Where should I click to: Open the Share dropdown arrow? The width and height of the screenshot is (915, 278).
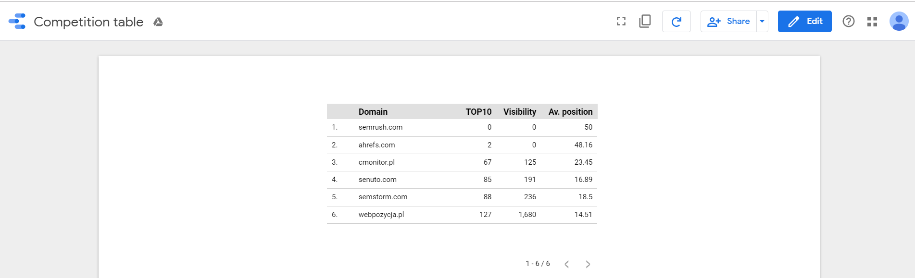[x=762, y=22]
